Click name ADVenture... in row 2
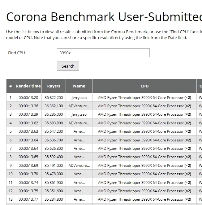This screenshot has width=202, height=205. tap(79, 106)
